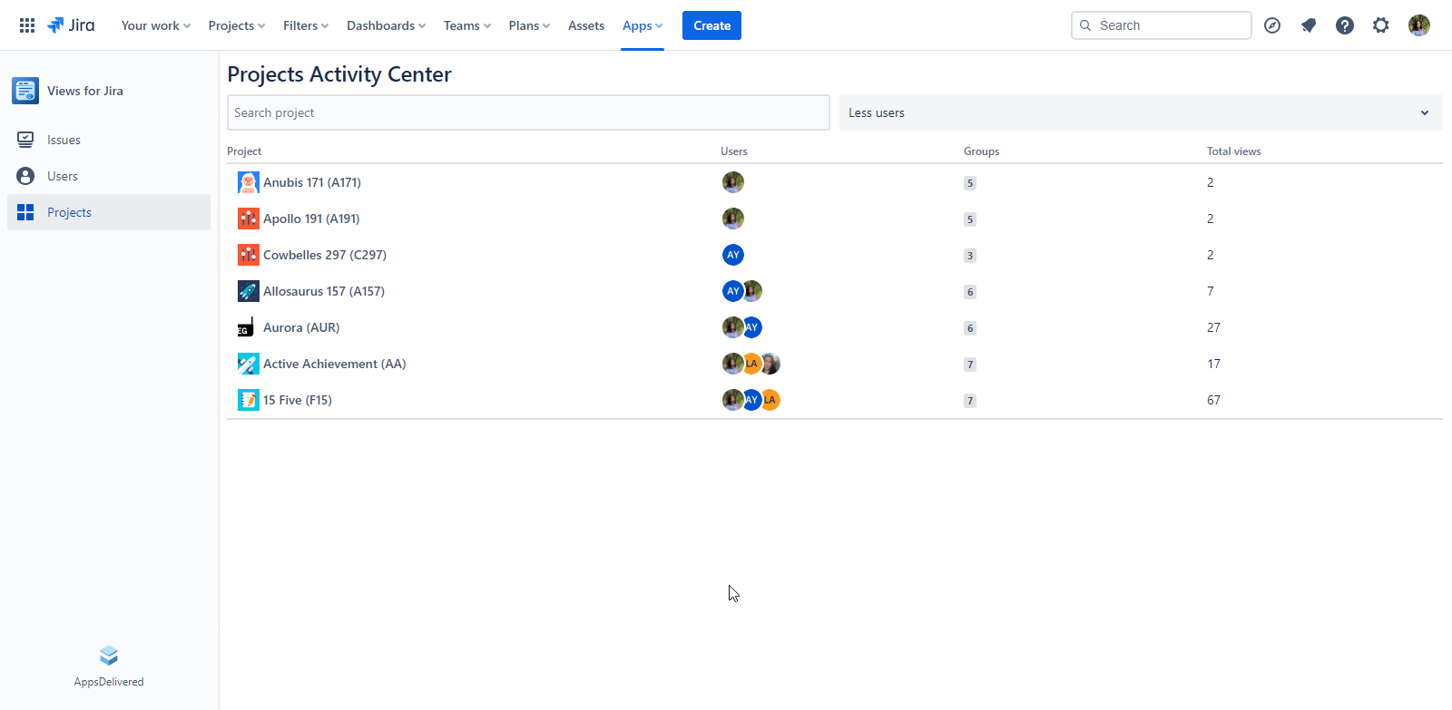Image resolution: width=1452 pixels, height=710 pixels.
Task: Open the Settings gear icon
Action: tap(1380, 25)
